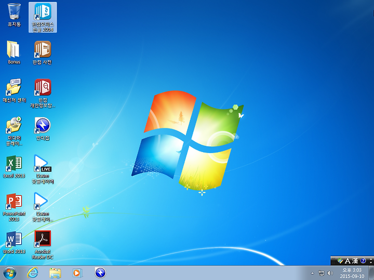Viewport: 374px width, 280px height.
Task: Open the network status tray icon
Action: 322,273
